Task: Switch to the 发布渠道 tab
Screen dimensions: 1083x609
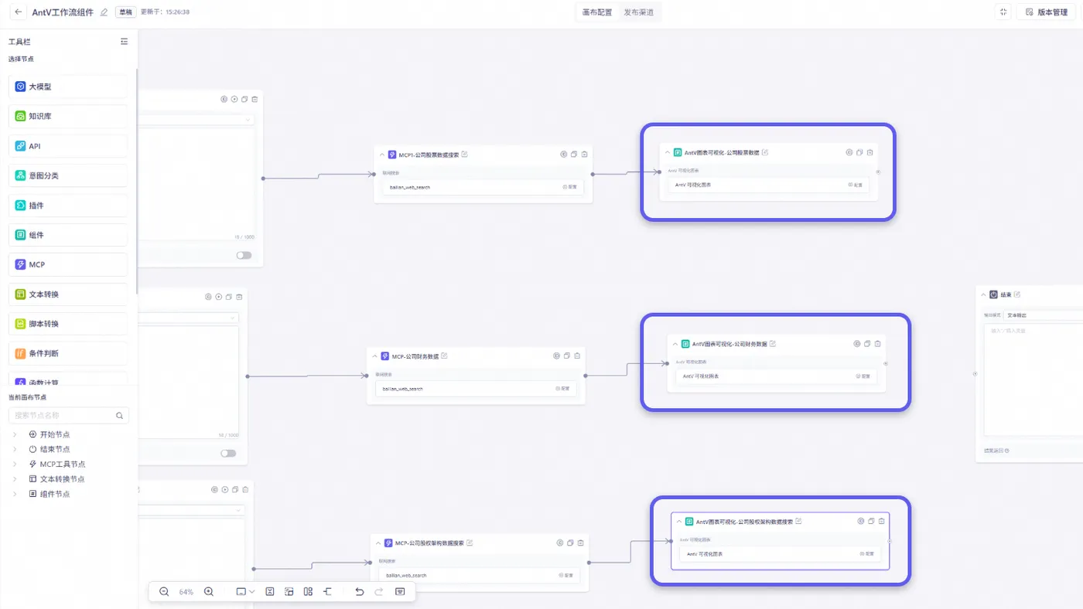Action: click(638, 12)
